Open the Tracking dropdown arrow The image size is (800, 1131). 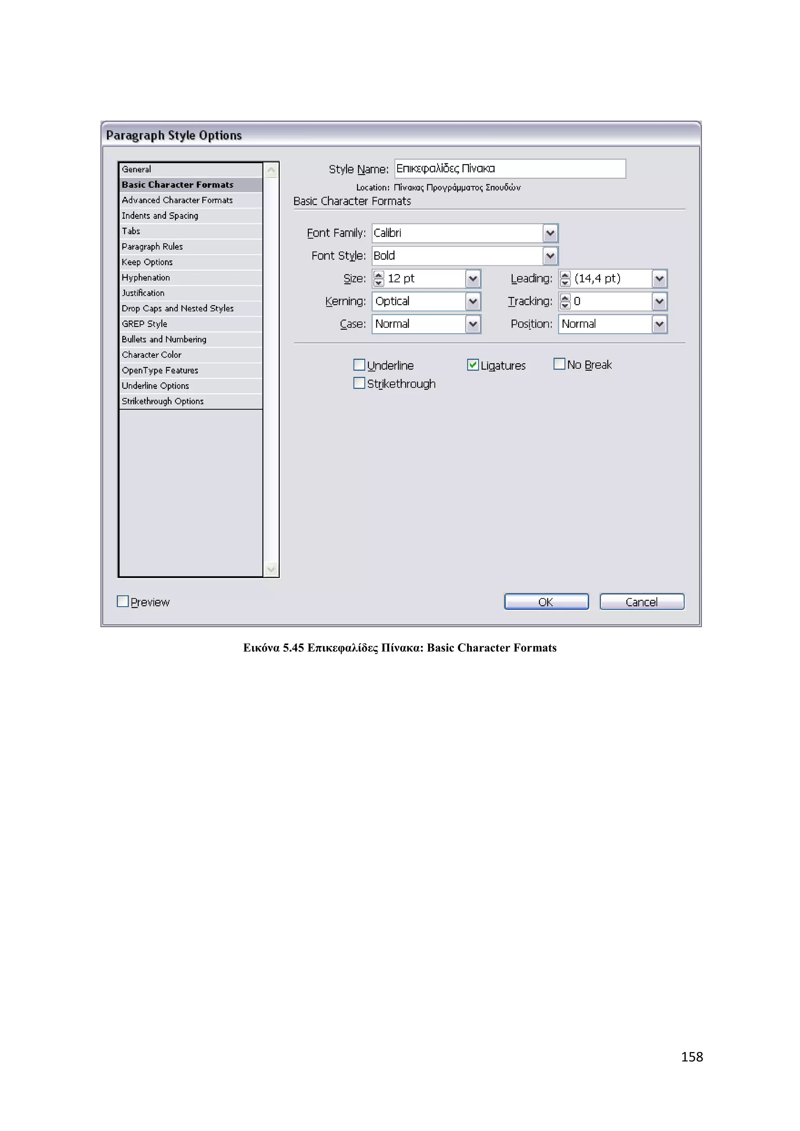click(x=660, y=301)
